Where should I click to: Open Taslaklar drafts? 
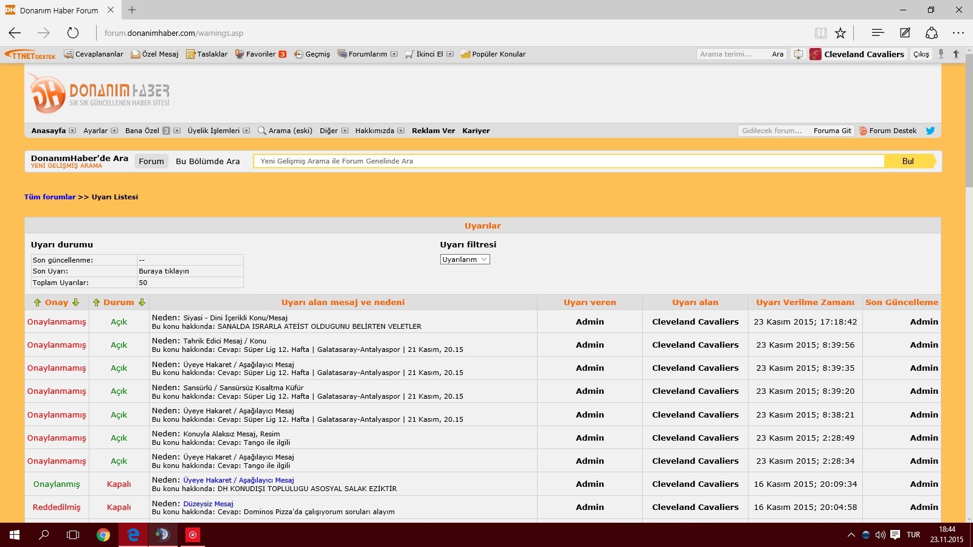pos(207,54)
